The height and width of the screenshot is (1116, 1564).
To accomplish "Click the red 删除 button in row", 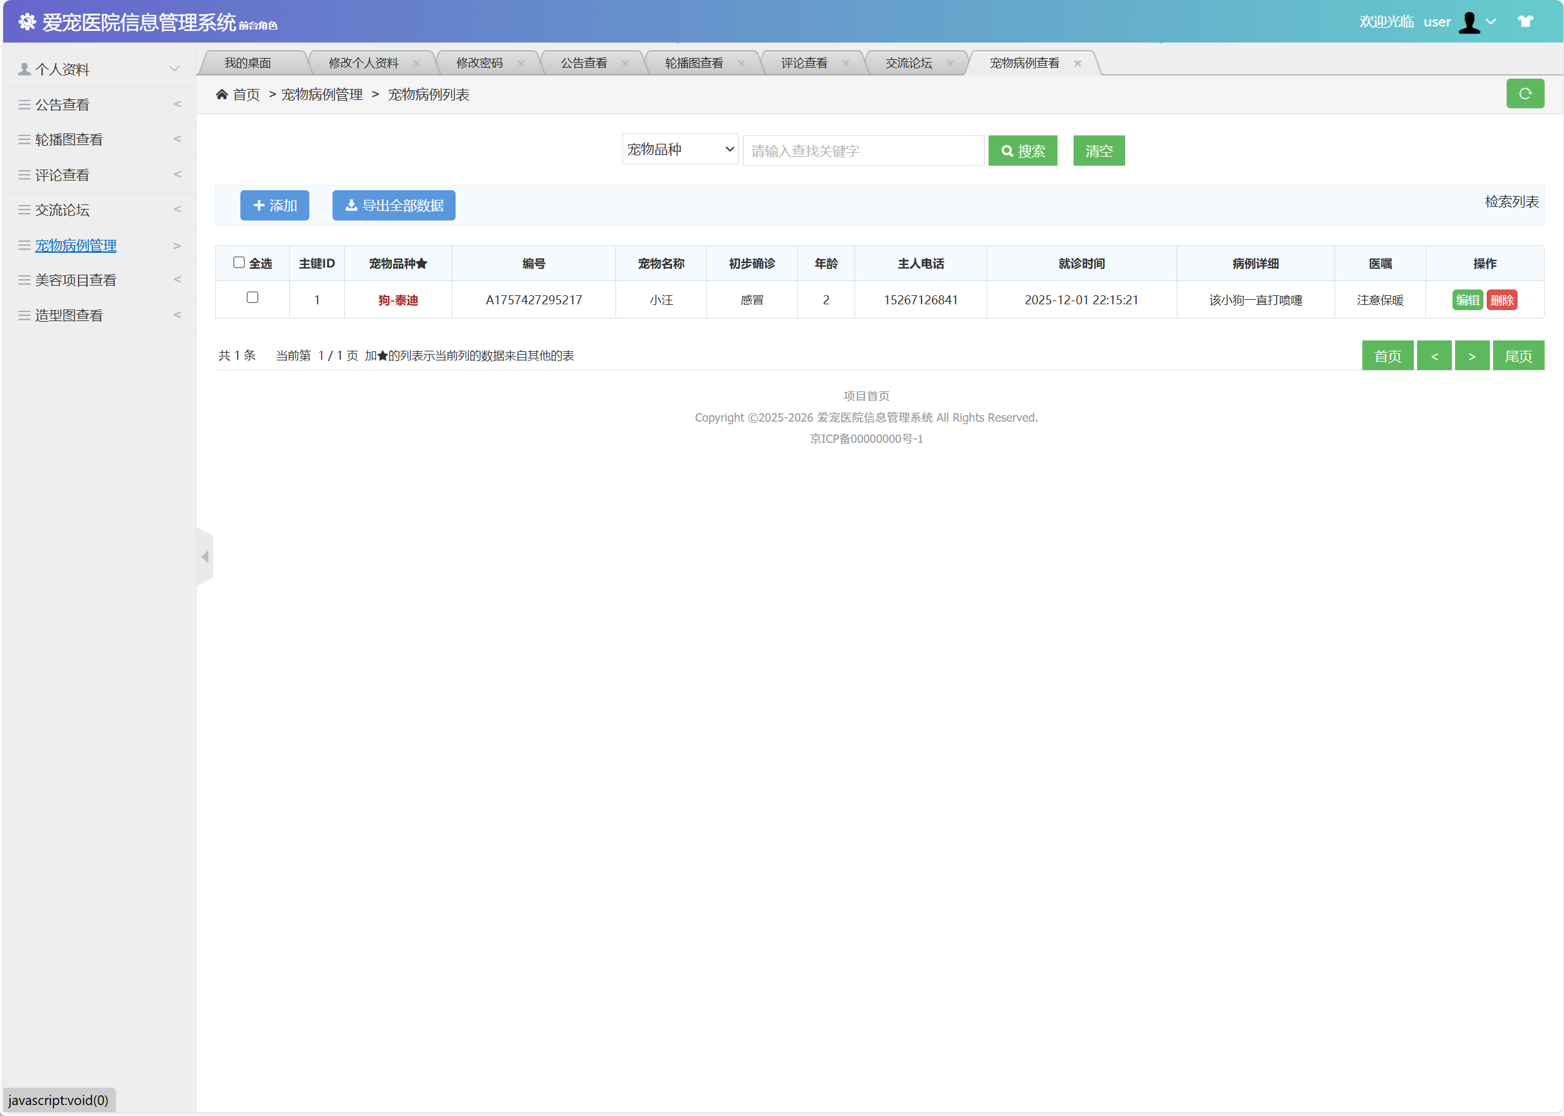I will 1501,300.
